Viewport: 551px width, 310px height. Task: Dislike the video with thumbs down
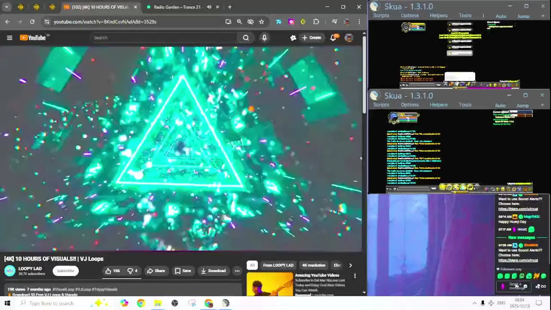pyautogui.click(x=132, y=271)
